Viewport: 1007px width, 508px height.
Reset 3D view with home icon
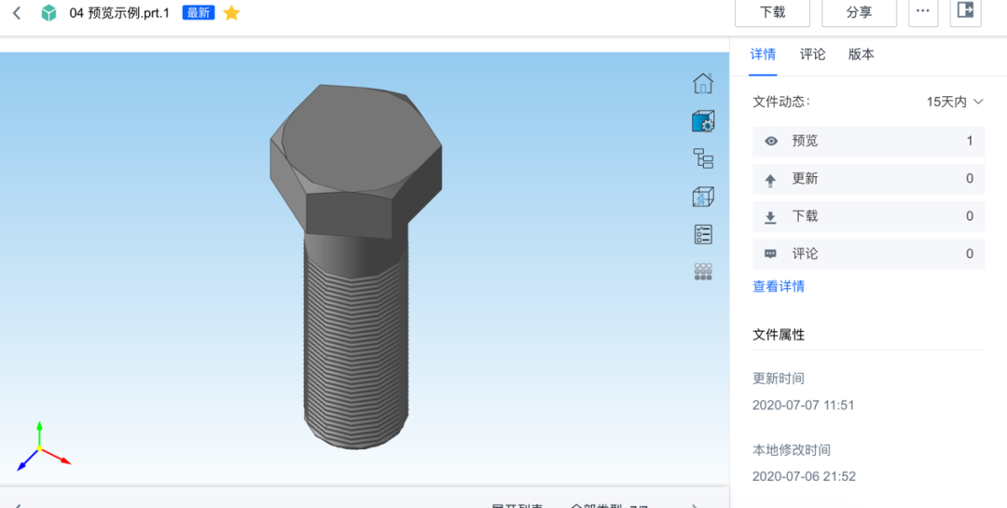[703, 84]
